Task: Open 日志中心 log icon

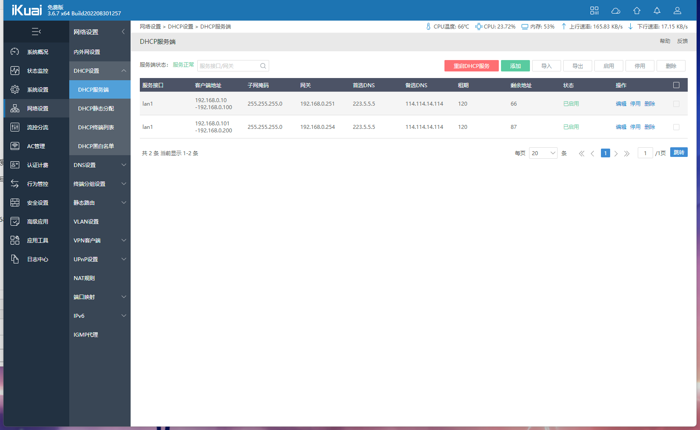Action: tap(15, 259)
